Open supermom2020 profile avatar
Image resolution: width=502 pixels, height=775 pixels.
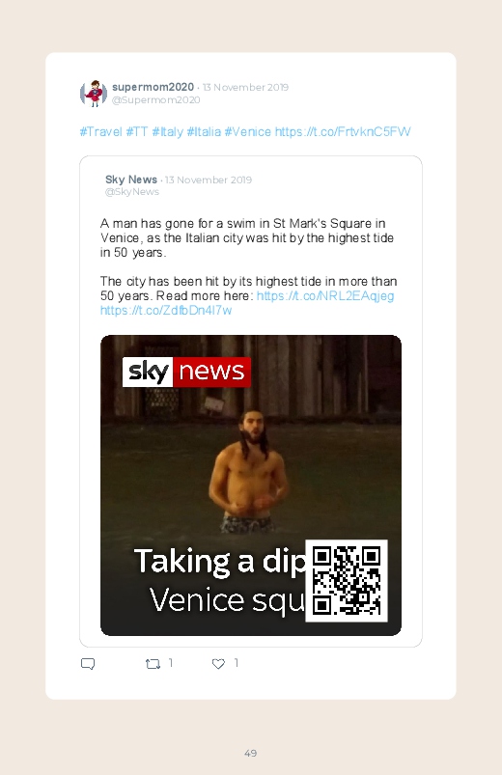point(94,94)
